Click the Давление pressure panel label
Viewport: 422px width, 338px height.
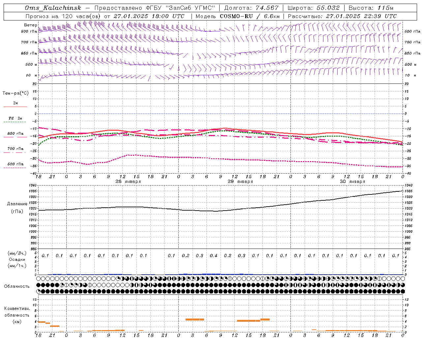coord(17,204)
